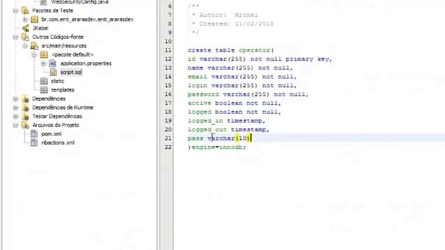Select WebSecurityConfig.java in project tree

pos(79,2)
